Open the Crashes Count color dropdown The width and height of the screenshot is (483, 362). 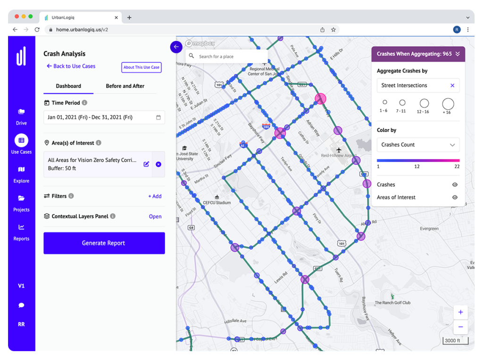(x=418, y=145)
